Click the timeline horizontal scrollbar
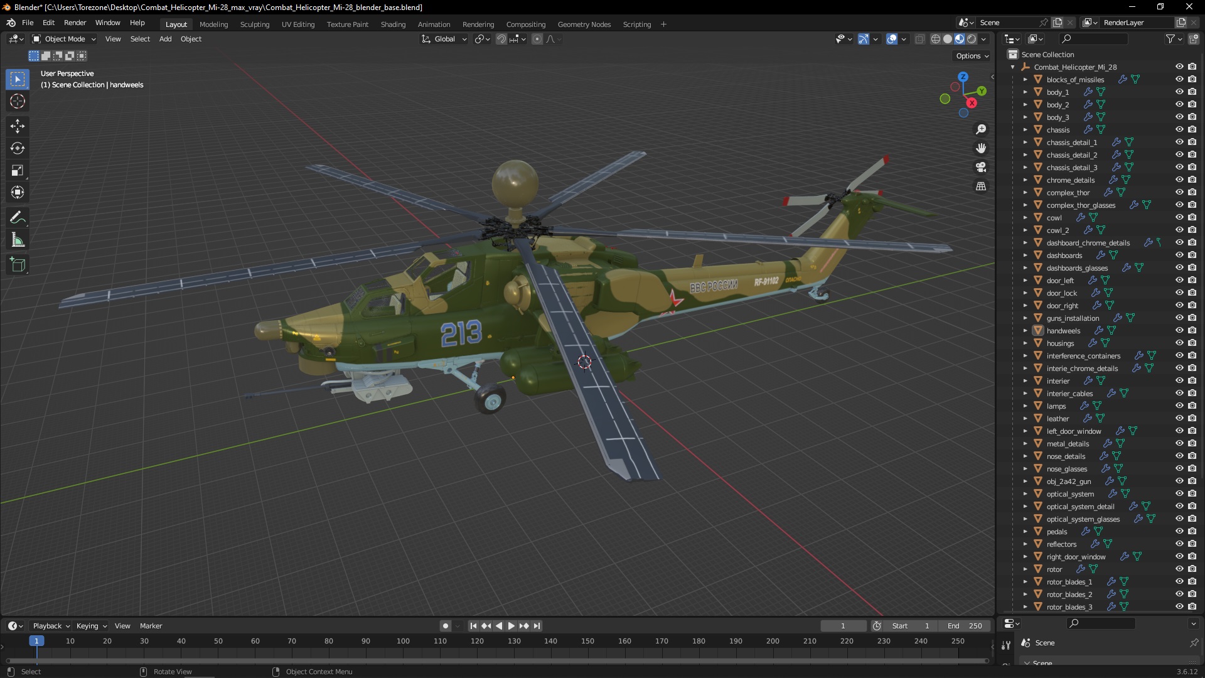 pyautogui.click(x=497, y=660)
